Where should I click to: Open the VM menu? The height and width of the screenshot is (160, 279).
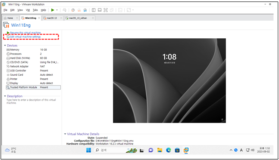[x=28, y=10]
